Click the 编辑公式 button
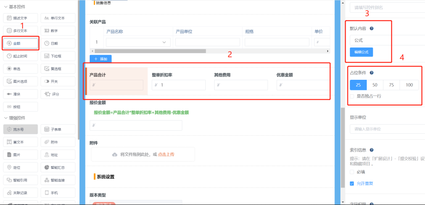 pos(361,52)
